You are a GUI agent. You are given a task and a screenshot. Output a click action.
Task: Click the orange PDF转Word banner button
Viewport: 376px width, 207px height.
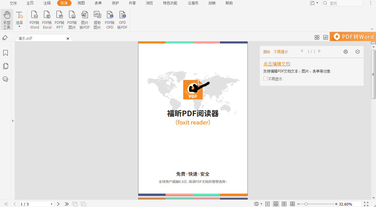(x=353, y=37)
